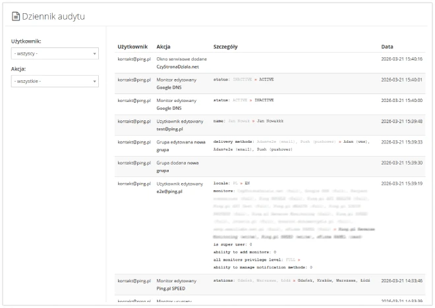Click the edited user test@ping.pl
Viewport: 435px width, 308px height.
pos(169,129)
